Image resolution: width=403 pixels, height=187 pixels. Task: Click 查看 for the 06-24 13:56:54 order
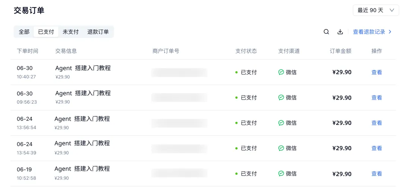(x=377, y=123)
